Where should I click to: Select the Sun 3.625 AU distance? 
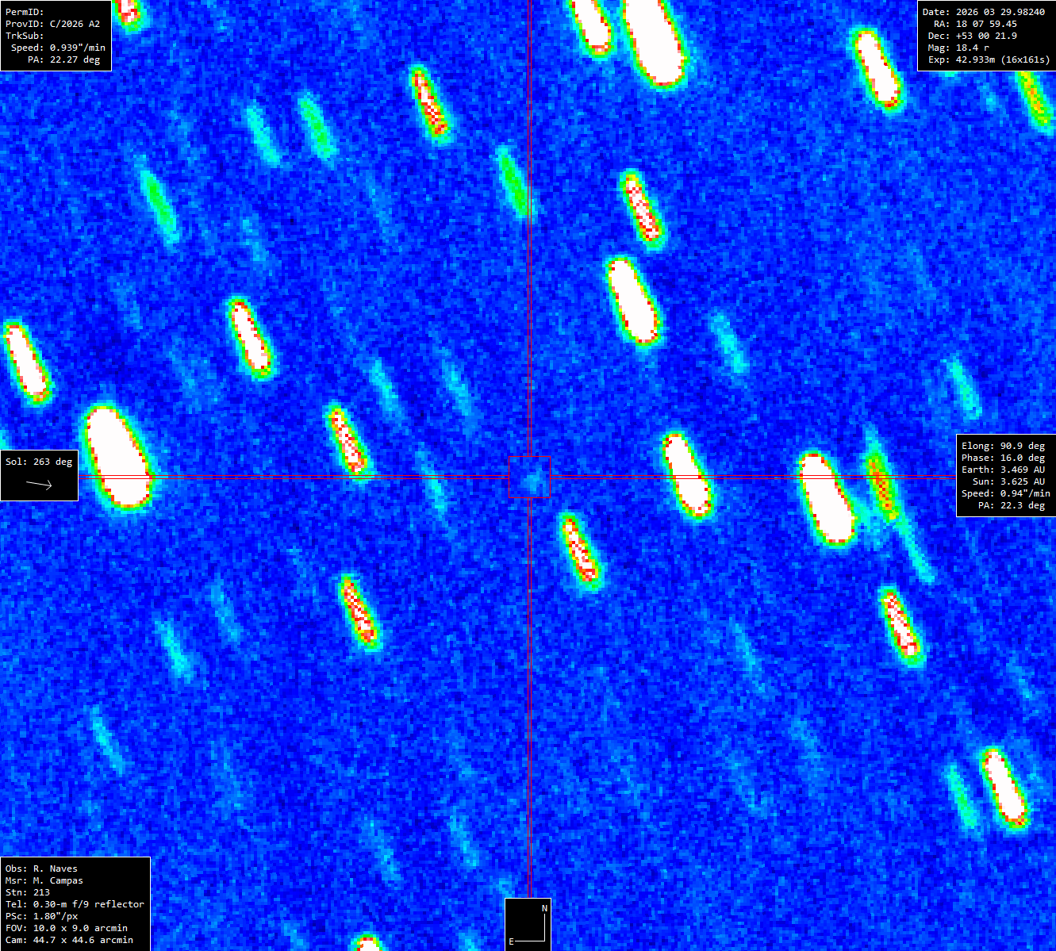point(1008,481)
